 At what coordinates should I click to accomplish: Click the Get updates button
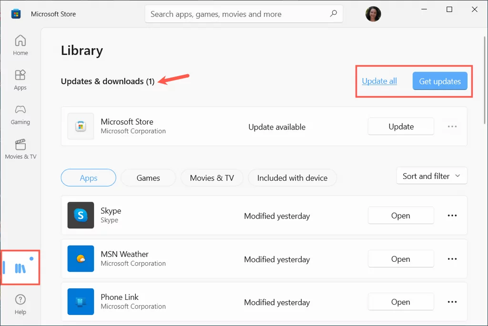coord(440,81)
